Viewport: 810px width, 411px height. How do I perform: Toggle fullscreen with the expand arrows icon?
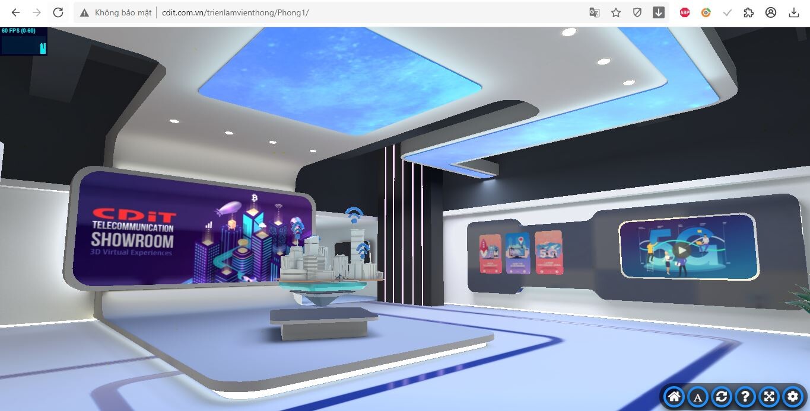tap(768, 397)
